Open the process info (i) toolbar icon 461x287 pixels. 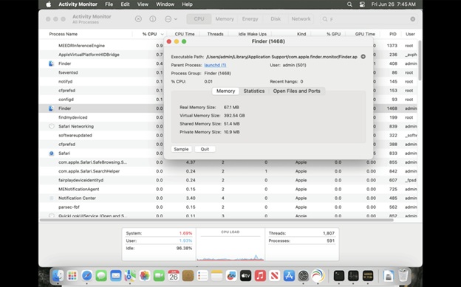[x=153, y=18]
